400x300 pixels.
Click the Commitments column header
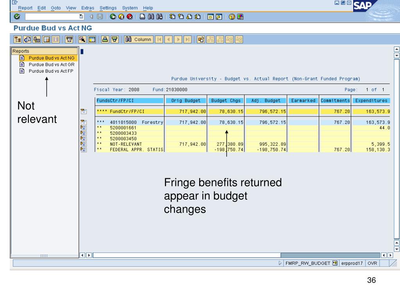click(335, 100)
